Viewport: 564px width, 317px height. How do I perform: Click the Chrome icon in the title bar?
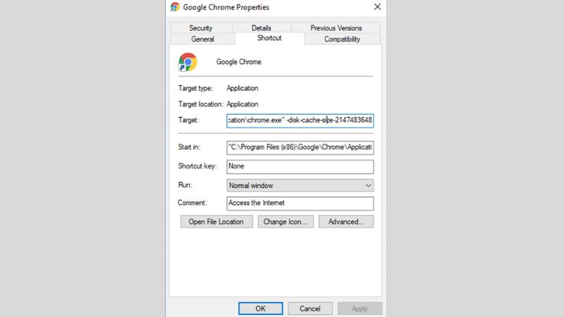pos(175,7)
